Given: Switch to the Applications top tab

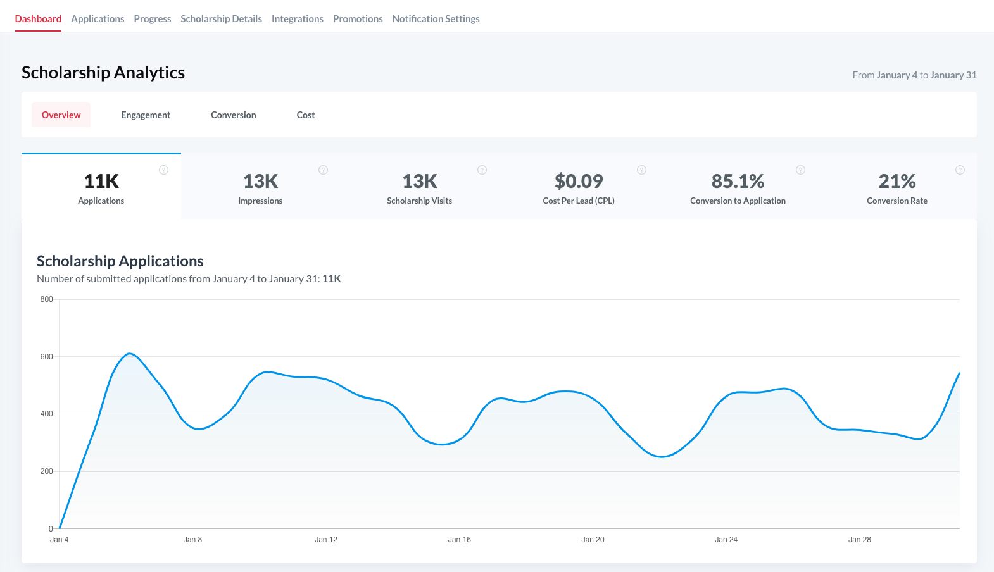Looking at the screenshot, I should coord(98,19).
